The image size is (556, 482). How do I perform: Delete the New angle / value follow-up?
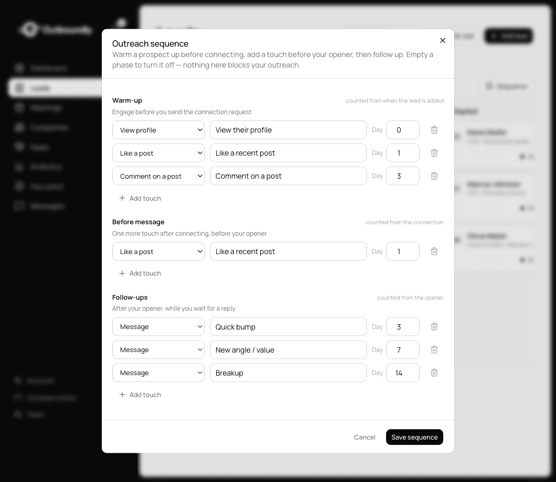(x=434, y=350)
